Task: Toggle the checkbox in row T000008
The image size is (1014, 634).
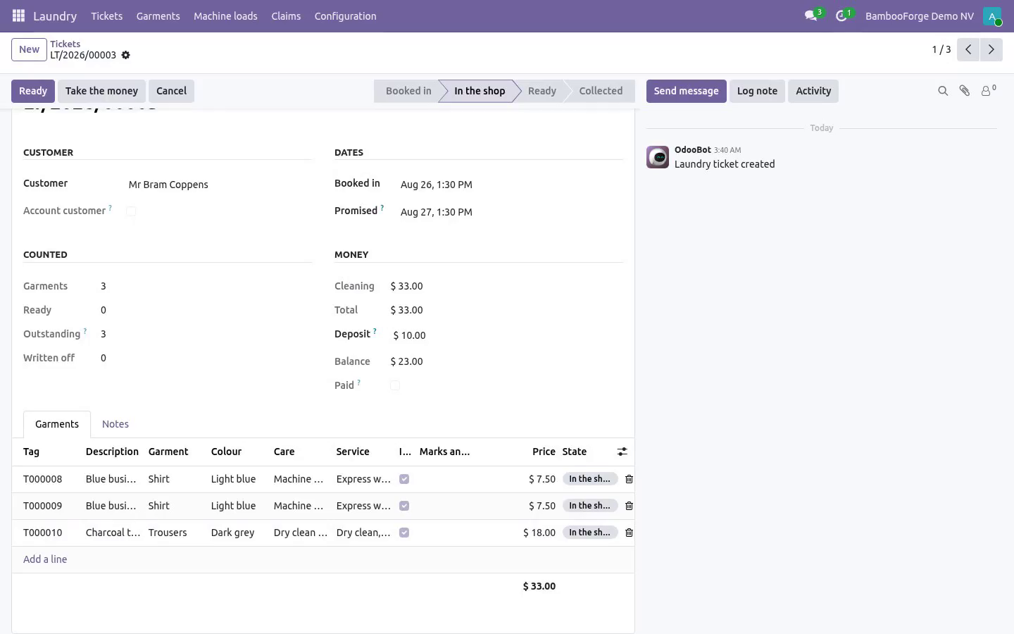Action: (404, 479)
